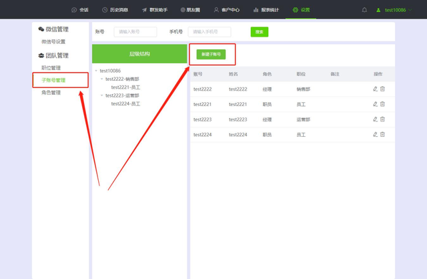
Task: Open 报表统计 in the top navigation
Action: pos(266,10)
